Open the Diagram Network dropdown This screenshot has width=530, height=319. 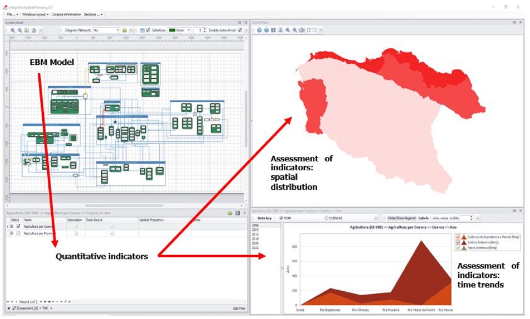coord(118,30)
